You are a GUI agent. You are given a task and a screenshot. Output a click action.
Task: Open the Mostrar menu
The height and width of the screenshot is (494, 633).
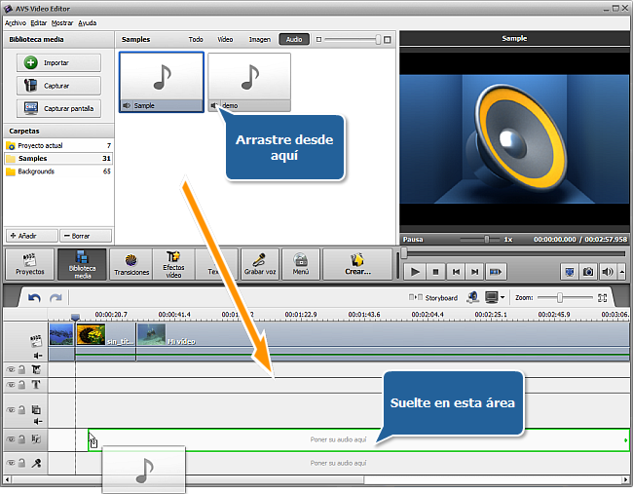click(62, 23)
